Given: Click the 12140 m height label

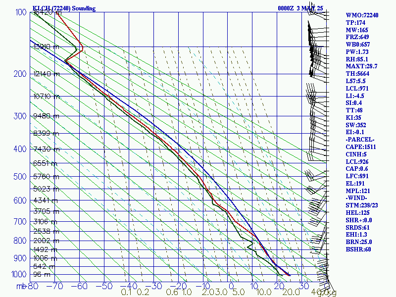Looking at the screenshot, I should (x=47, y=74).
